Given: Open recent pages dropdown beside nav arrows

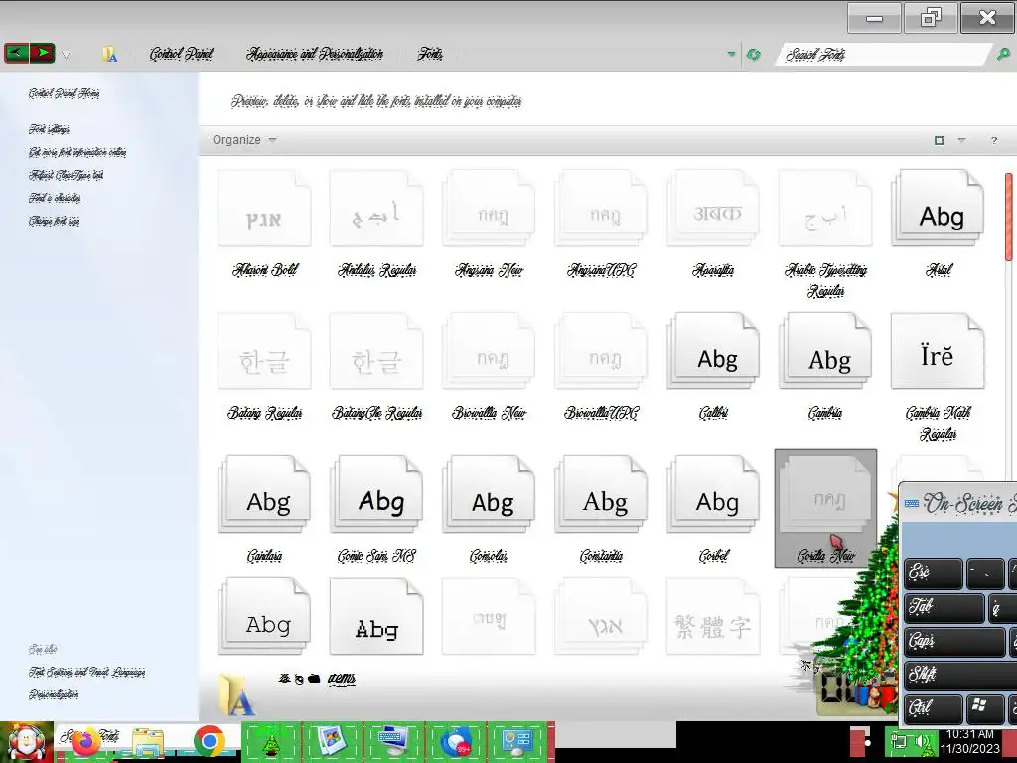Looking at the screenshot, I should pos(66,54).
